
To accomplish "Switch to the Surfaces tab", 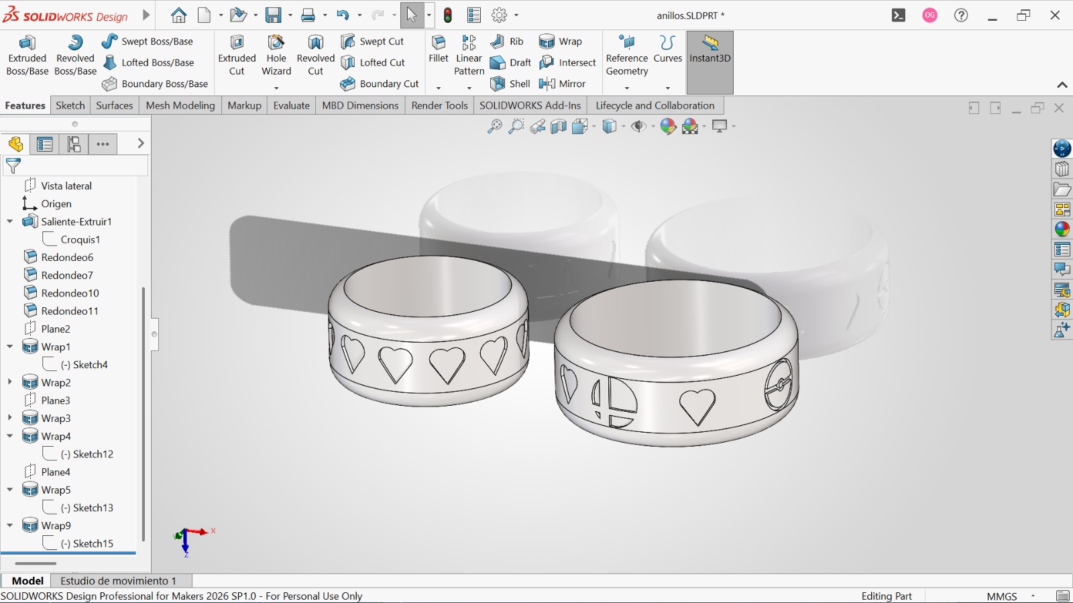I will tap(115, 105).
